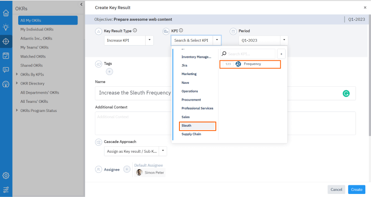Add a tag with the plus icon
The image size is (371, 197).
(x=109, y=72)
